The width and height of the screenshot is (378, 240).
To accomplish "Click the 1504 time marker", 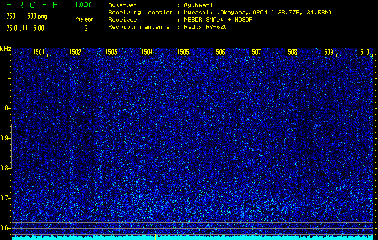I will pyautogui.click(x=147, y=52).
